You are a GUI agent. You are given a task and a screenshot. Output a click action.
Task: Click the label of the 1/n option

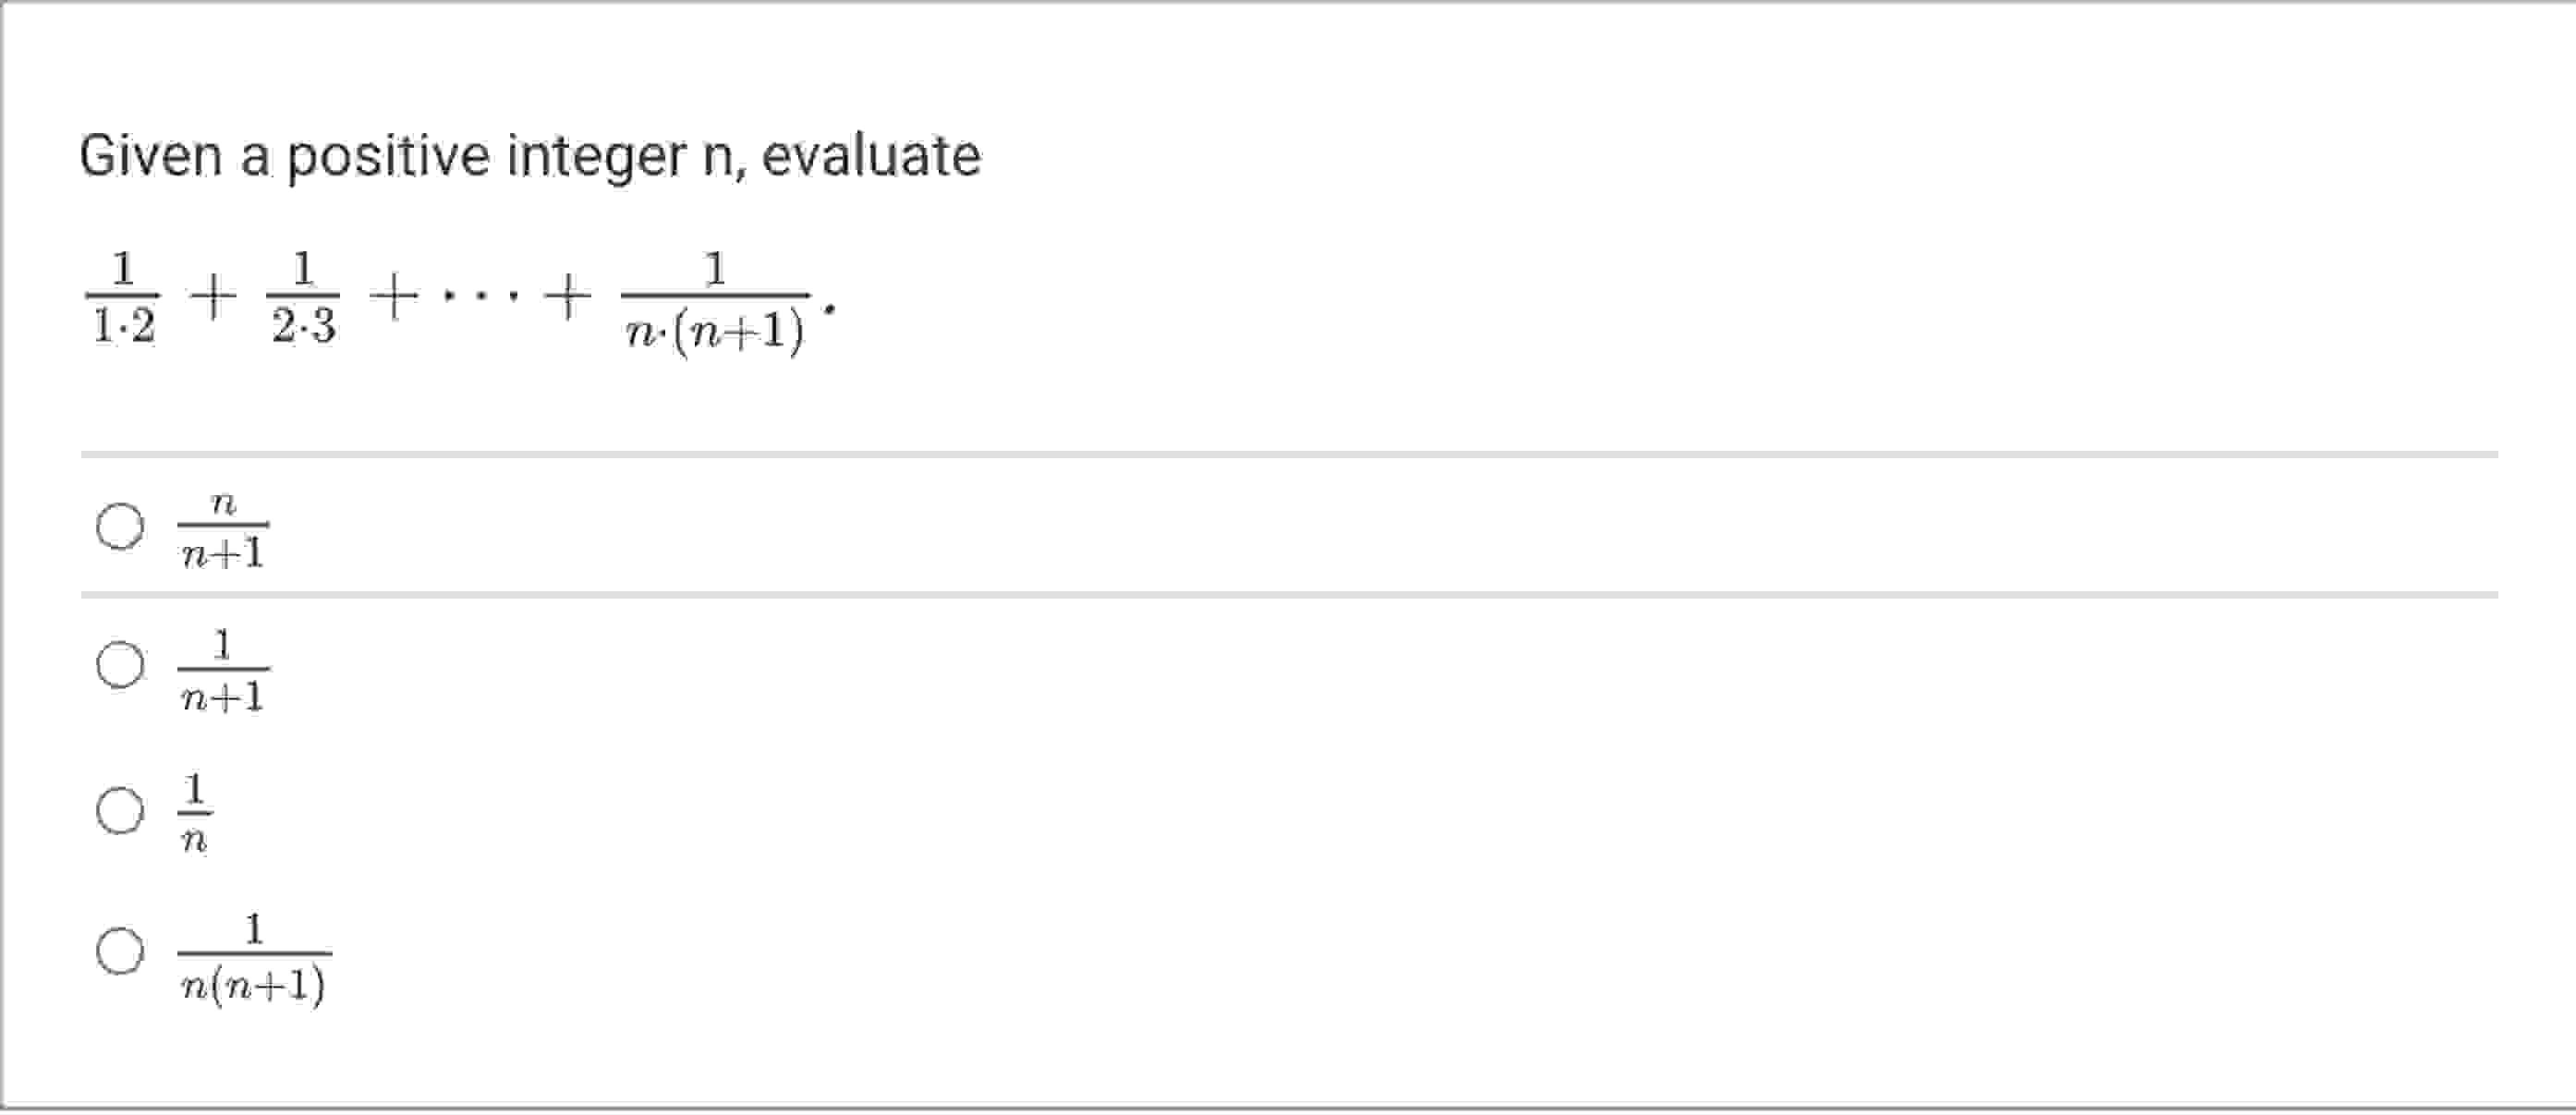pyautogui.click(x=196, y=812)
